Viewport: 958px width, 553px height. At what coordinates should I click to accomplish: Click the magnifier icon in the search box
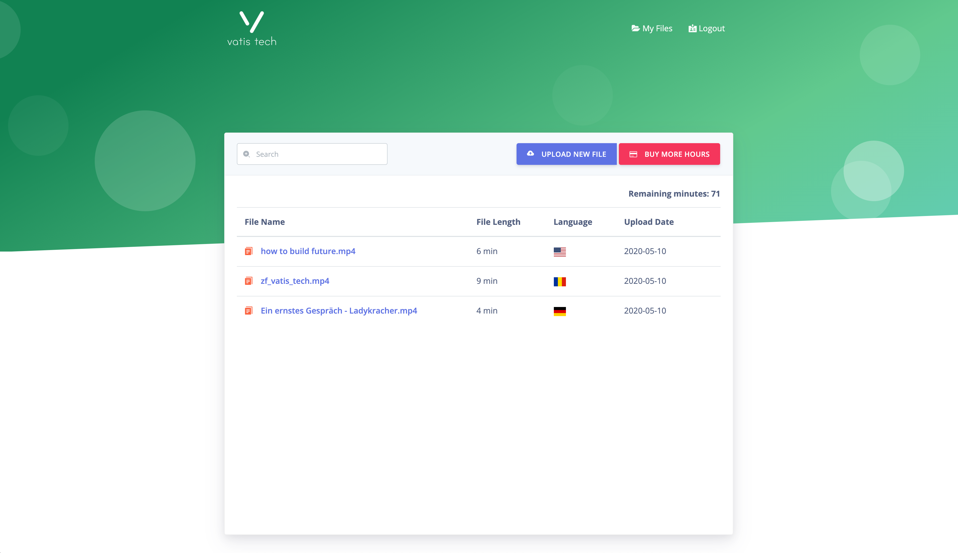[246, 154]
